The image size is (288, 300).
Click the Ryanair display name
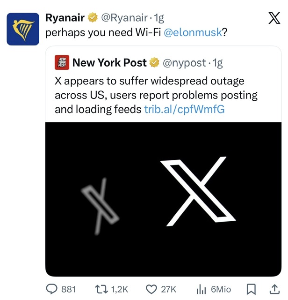click(x=65, y=18)
